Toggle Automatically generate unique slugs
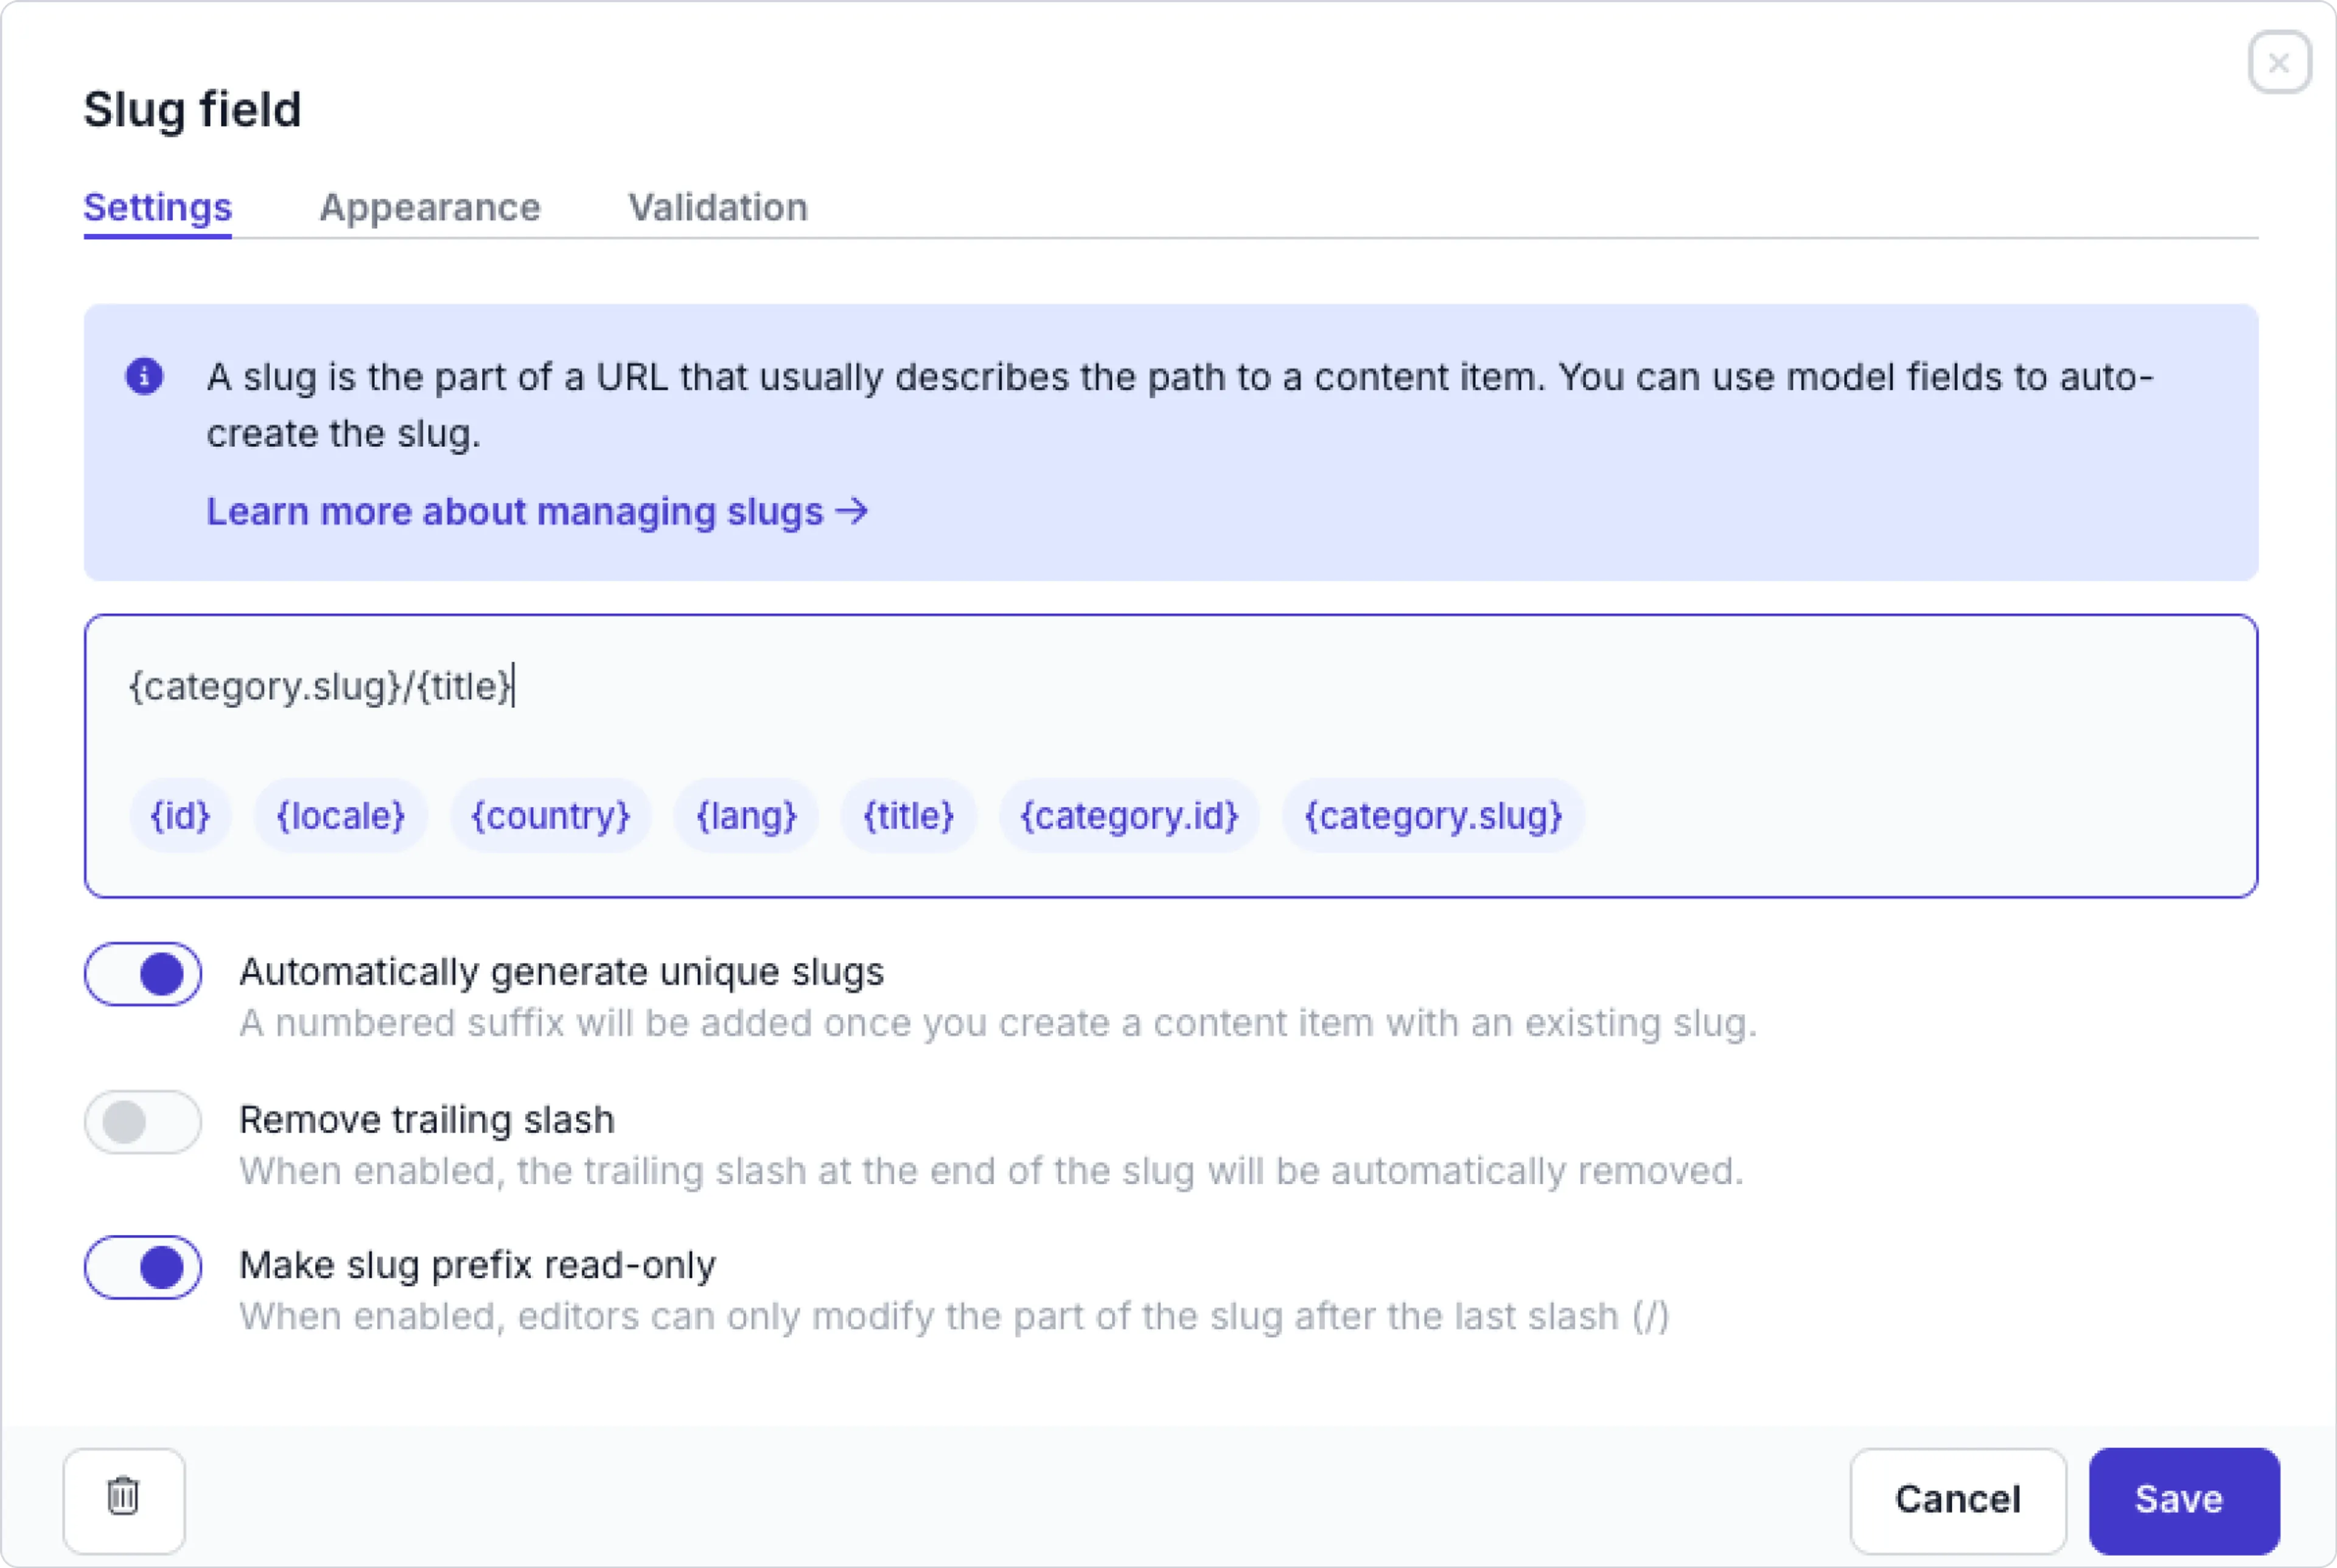This screenshot has height=1568, width=2337. click(143, 974)
